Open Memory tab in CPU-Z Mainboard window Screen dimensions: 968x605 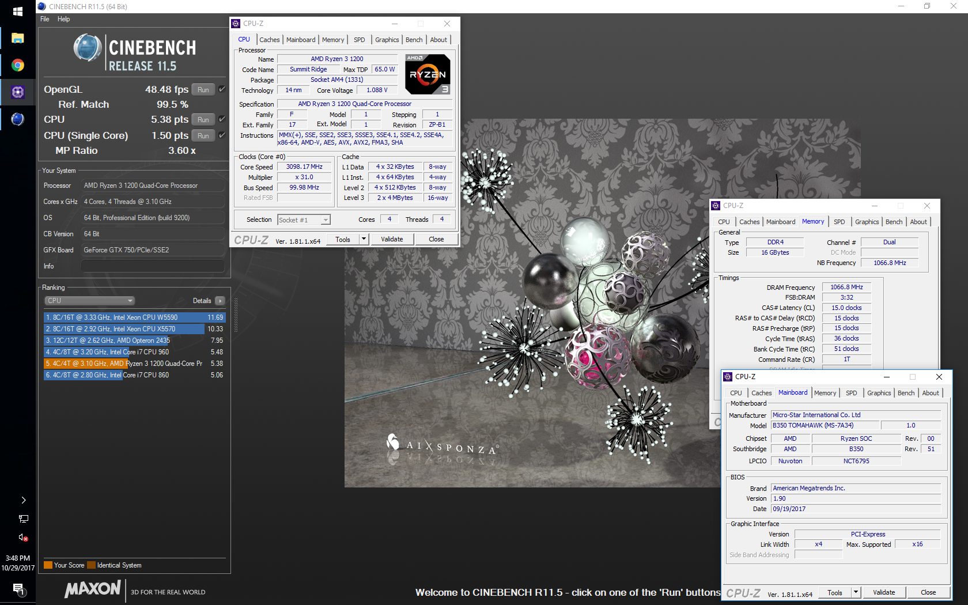tap(825, 393)
